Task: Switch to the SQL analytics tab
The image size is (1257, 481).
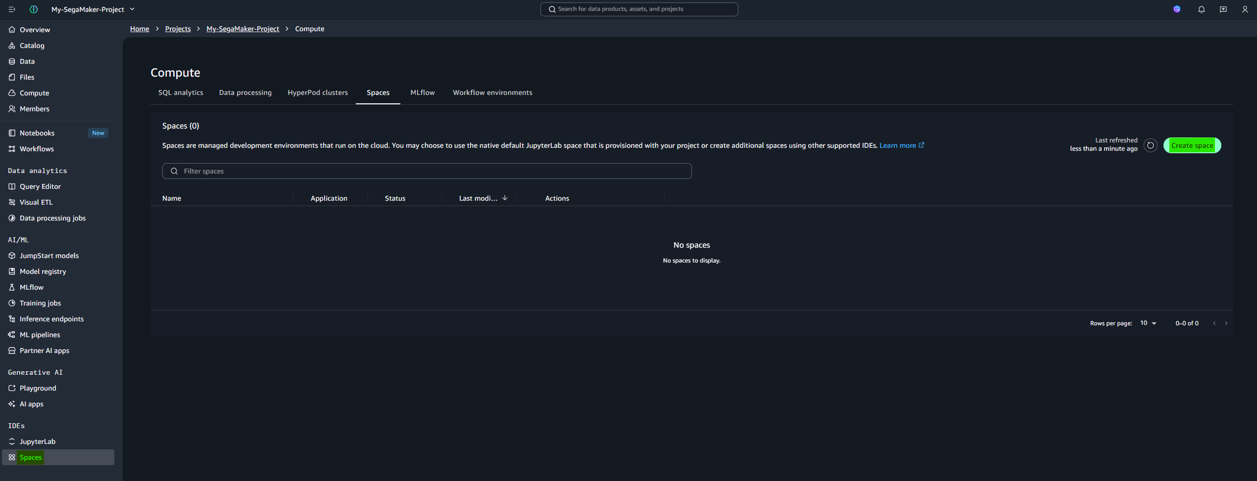Action: 181,92
